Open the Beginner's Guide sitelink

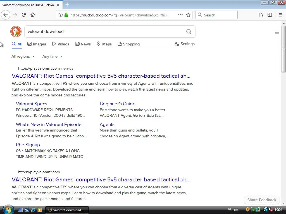click(x=118, y=104)
